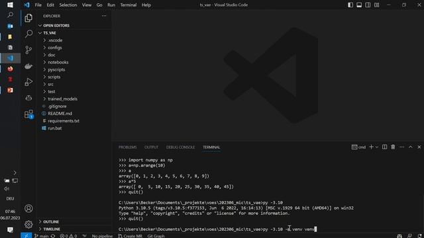The image size is (424, 238).
Task: Open the notification center icon on taskbar
Action: [11, 229]
